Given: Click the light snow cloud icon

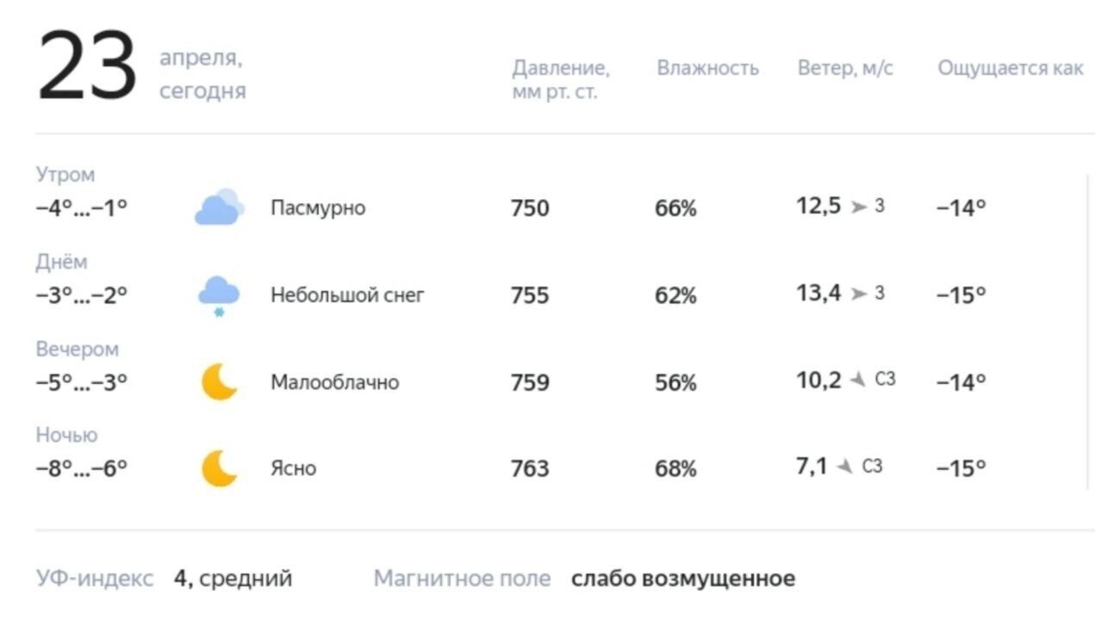Looking at the screenshot, I should pos(219,296).
